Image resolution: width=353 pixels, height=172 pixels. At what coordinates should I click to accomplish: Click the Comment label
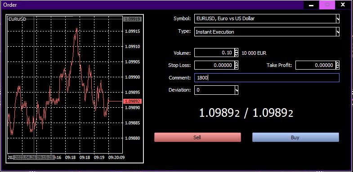pos(180,78)
